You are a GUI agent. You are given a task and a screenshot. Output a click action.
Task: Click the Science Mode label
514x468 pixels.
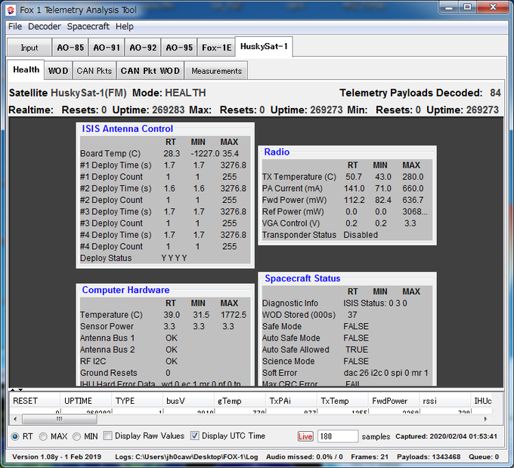tap(289, 362)
